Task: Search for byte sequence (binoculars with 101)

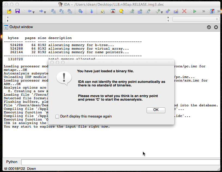Action: coord(70,11)
